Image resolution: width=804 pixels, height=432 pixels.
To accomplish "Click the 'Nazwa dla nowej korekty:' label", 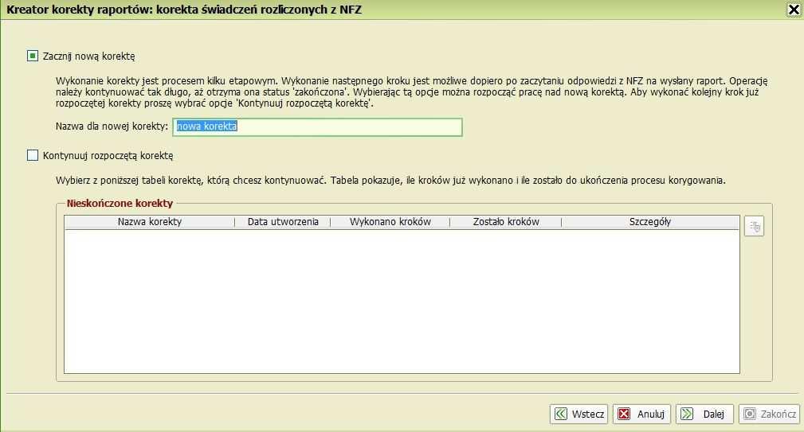I will click(x=112, y=126).
